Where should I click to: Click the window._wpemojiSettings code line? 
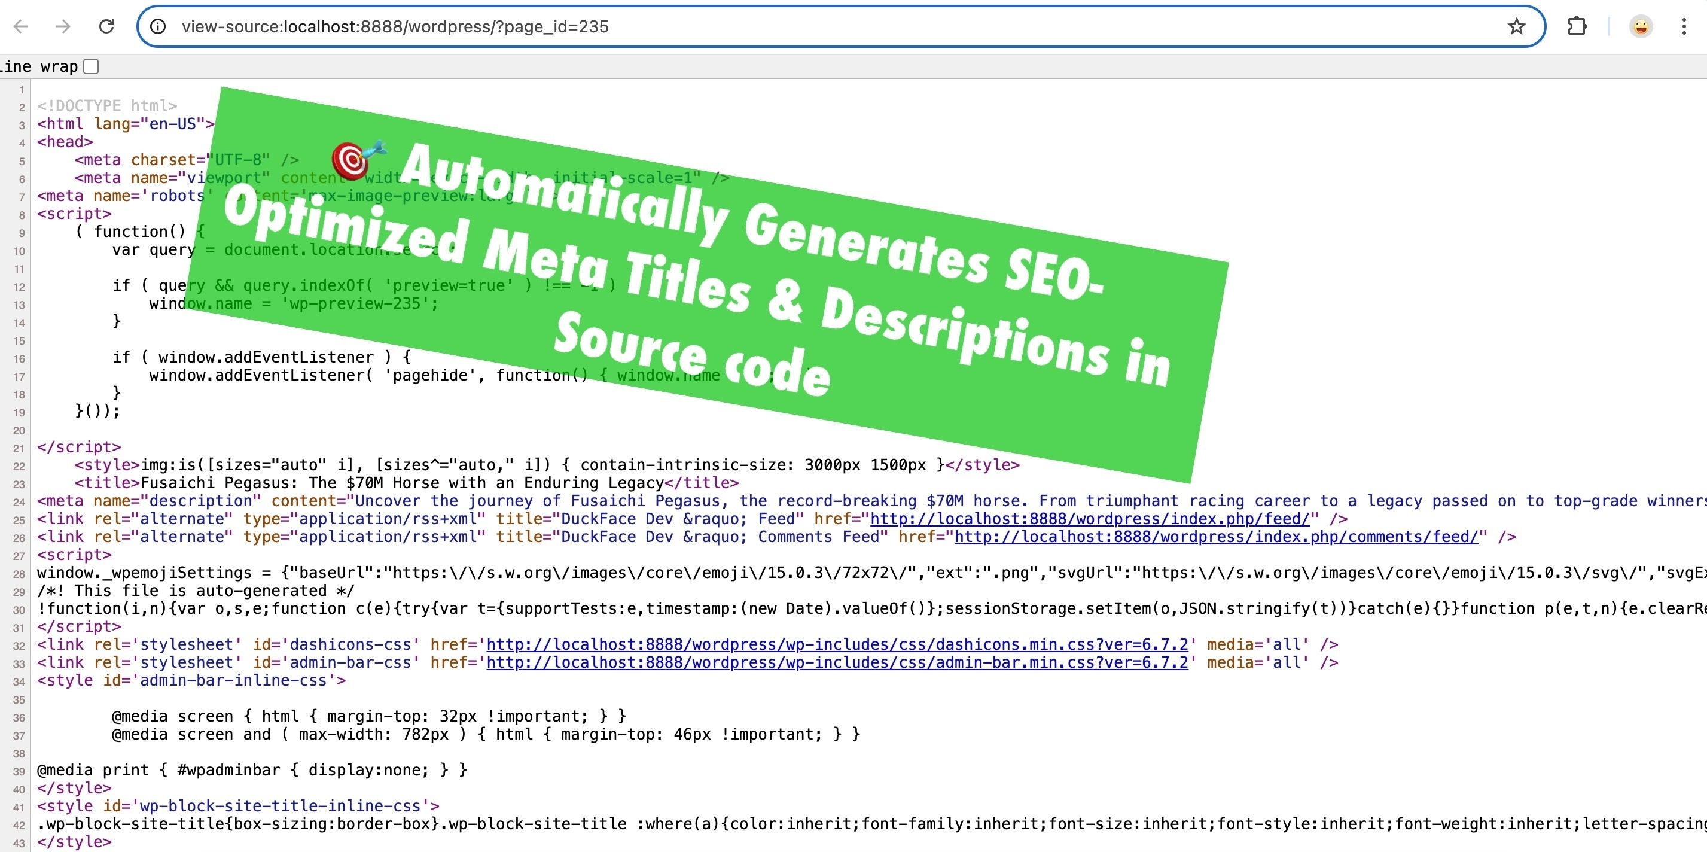(x=871, y=573)
